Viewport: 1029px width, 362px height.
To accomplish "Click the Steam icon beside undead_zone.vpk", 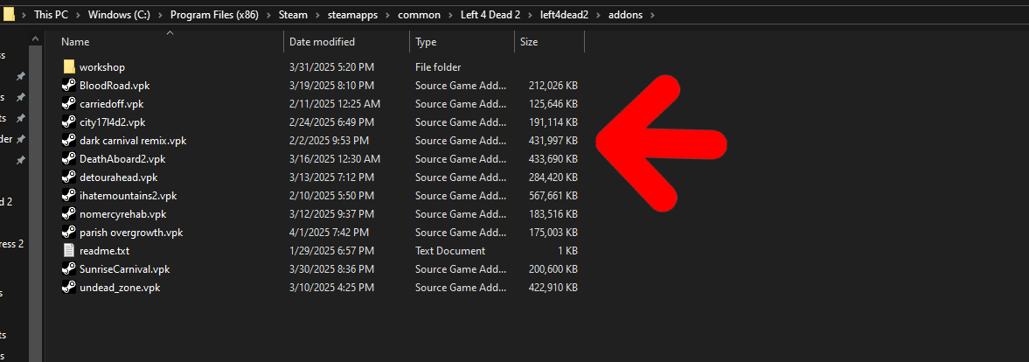I will (69, 287).
